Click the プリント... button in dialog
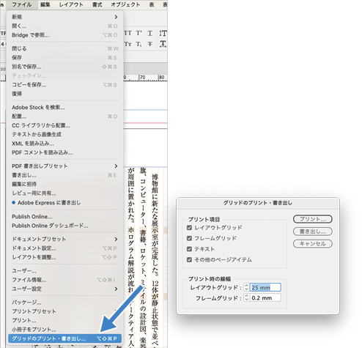The width and height of the screenshot is (362, 348). pos(312,219)
